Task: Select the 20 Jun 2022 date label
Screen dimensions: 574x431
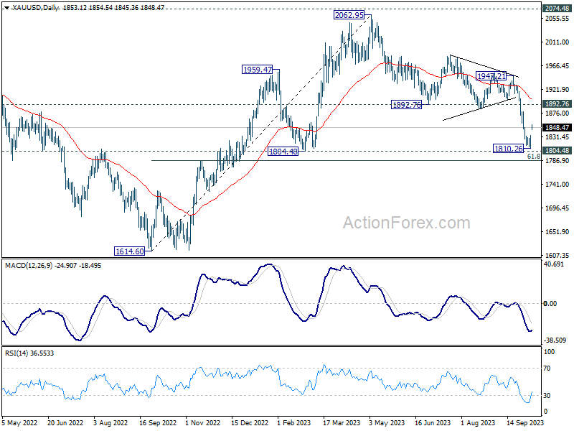Action: pyautogui.click(x=65, y=422)
